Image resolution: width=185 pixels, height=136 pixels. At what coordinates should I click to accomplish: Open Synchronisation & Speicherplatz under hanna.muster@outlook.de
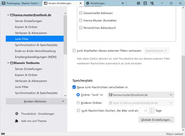click(36, 45)
